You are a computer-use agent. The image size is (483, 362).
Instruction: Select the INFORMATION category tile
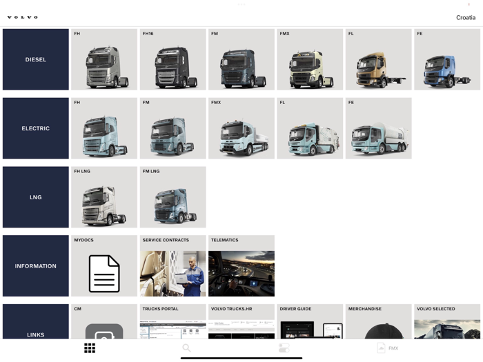coord(36,266)
